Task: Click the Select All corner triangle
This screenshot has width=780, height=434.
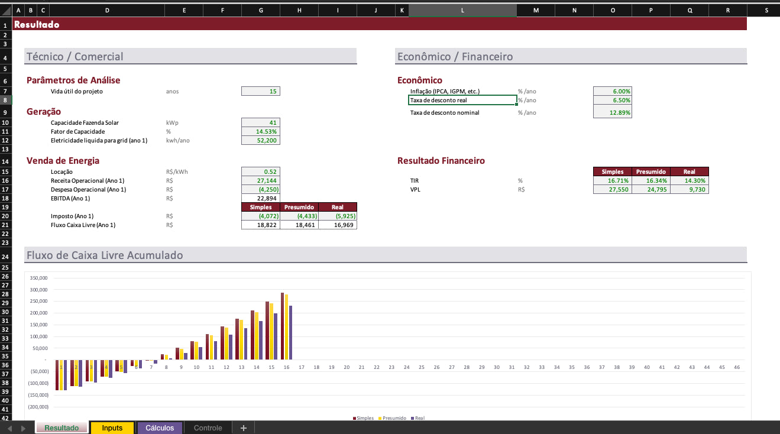Action: [6, 11]
